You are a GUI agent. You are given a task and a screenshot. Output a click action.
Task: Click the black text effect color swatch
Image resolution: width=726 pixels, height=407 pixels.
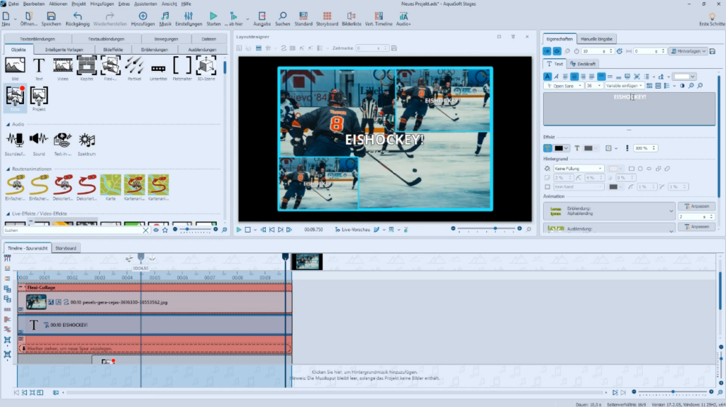tap(559, 148)
